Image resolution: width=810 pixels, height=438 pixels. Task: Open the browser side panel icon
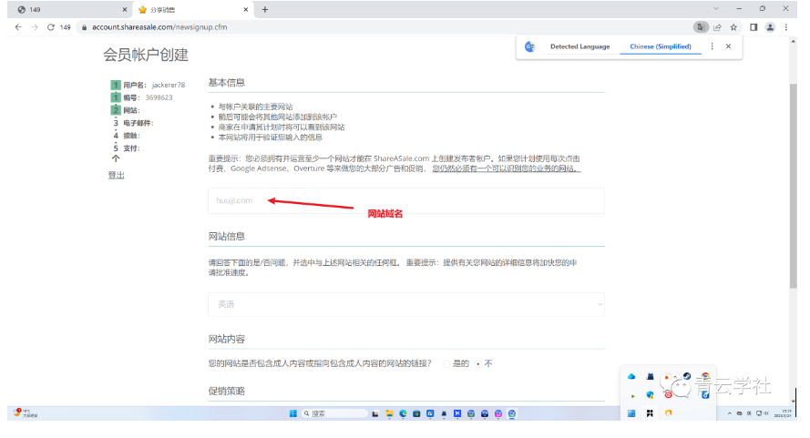pyautogui.click(x=754, y=27)
